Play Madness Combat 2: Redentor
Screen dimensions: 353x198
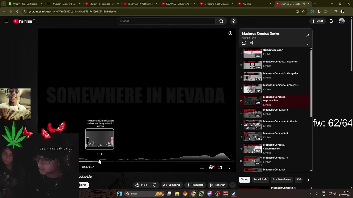point(275,65)
